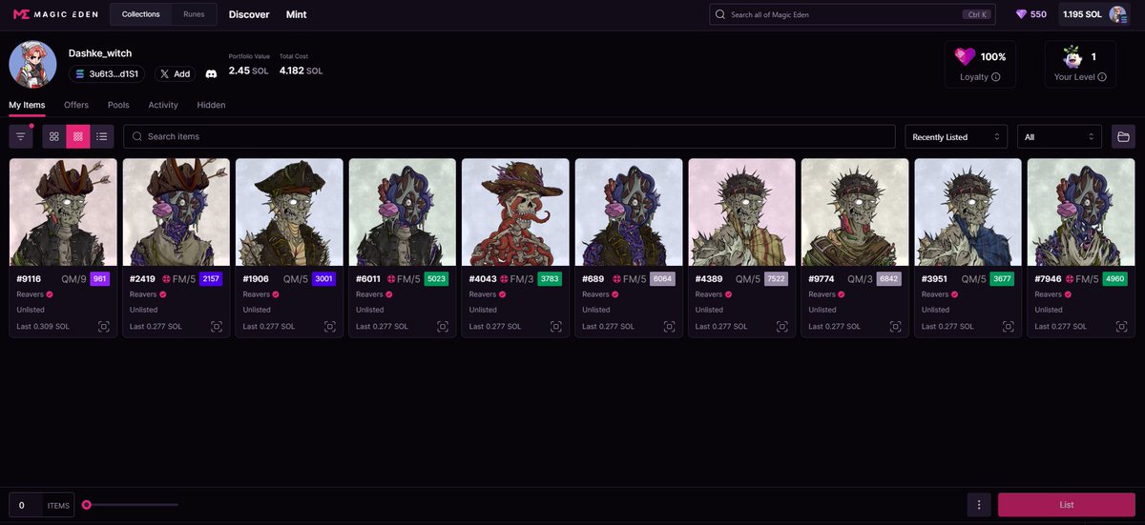This screenshot has width=1145, height=525.
Task: Click the items selection slider track
Action: click(x=131, y=505)
